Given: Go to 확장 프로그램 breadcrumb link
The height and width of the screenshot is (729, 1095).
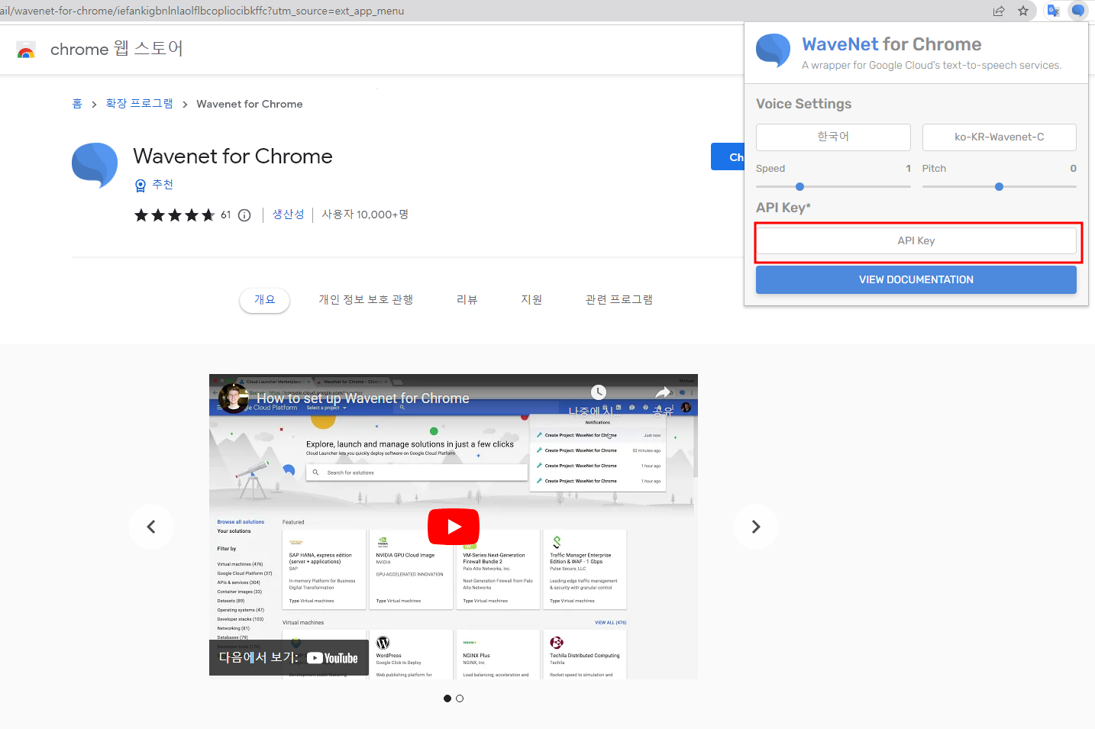Looking at the screenshot, I should click(x=140, y=104).
